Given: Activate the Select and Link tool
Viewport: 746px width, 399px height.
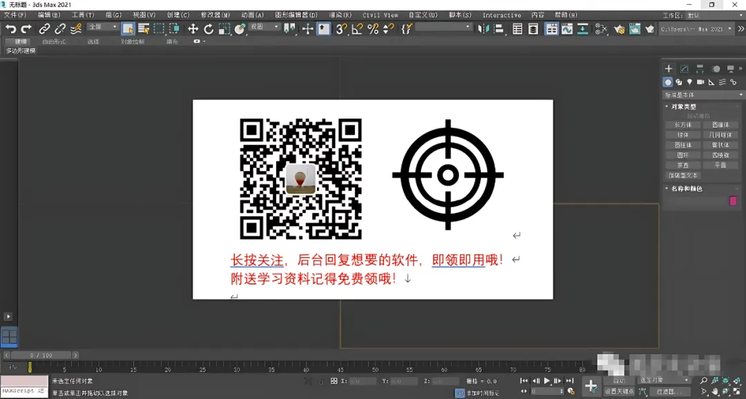Looking at the screenshot, I should click(x=44, y=29).
